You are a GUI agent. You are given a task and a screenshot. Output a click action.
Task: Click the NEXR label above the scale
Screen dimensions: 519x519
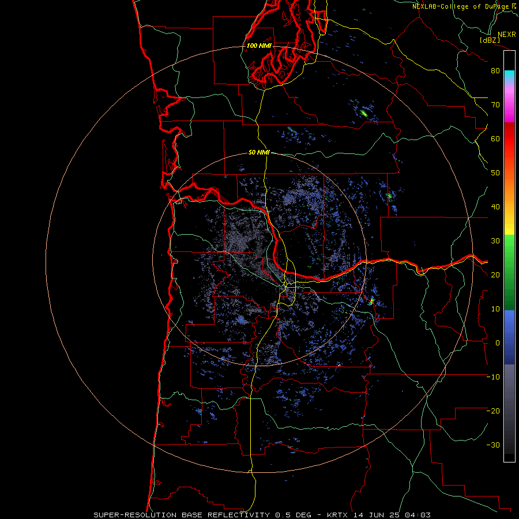pos(507,35)
